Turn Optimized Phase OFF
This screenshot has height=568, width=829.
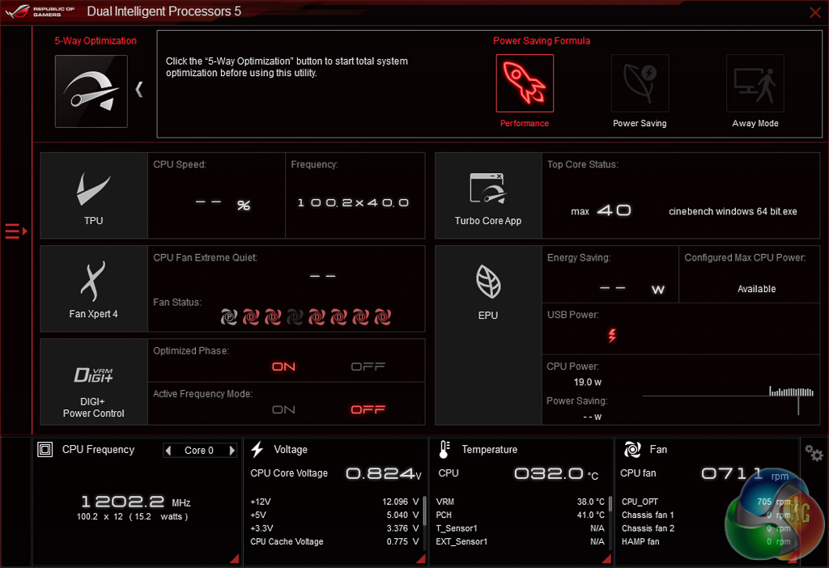[x=368, y=367]
